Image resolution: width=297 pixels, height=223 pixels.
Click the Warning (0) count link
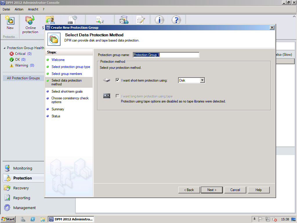coord(32,65)
